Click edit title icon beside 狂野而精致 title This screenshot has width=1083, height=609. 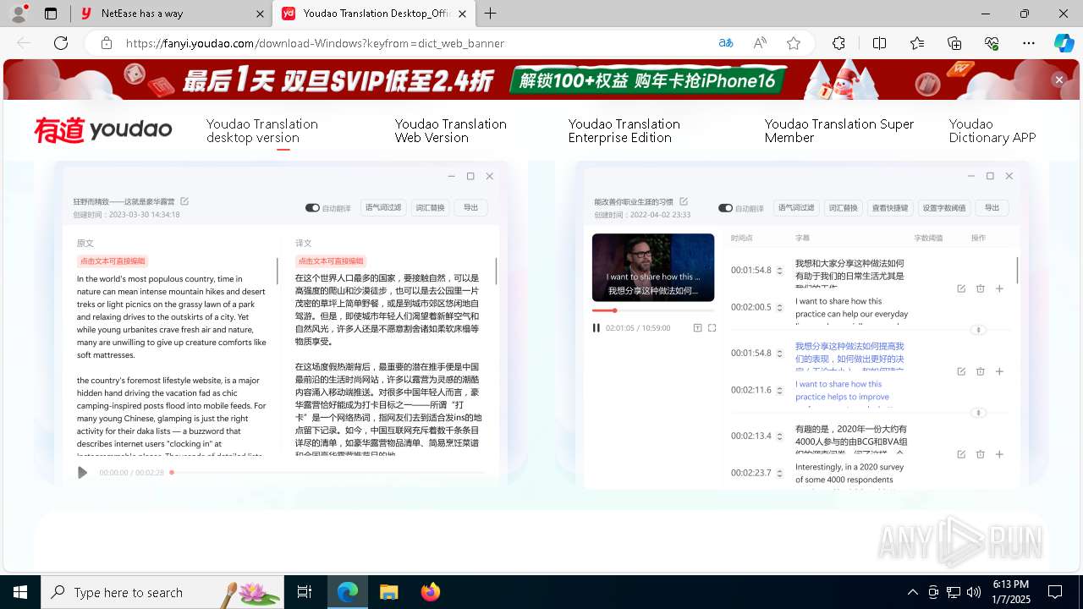[184, 201]
